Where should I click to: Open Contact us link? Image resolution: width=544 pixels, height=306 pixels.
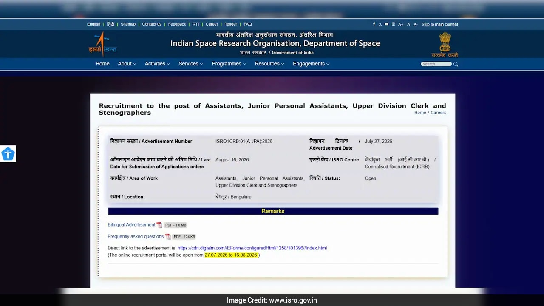coord(152,24)
